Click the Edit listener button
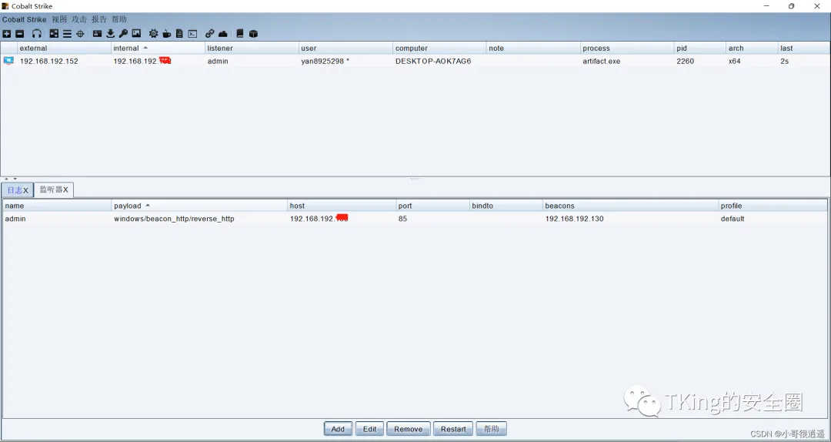Image resolution: width=831 pixels, height=442 pixels. coord(370,429)
